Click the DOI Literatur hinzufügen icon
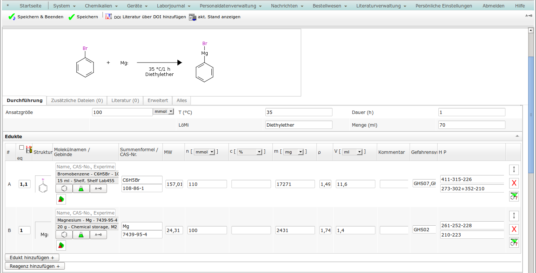Screen dimensions: 536x273 pyautogui.click(x=108, y=17)
